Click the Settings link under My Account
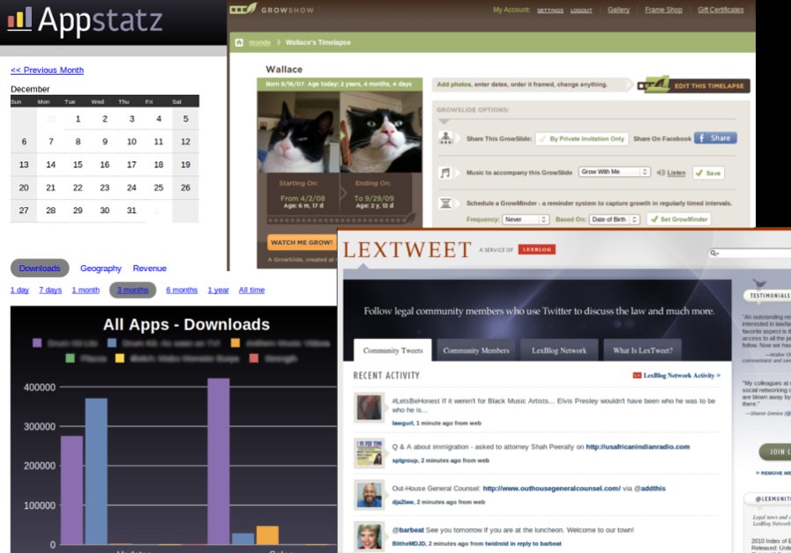This screenshot has width=791, height=553. (550, 10)
